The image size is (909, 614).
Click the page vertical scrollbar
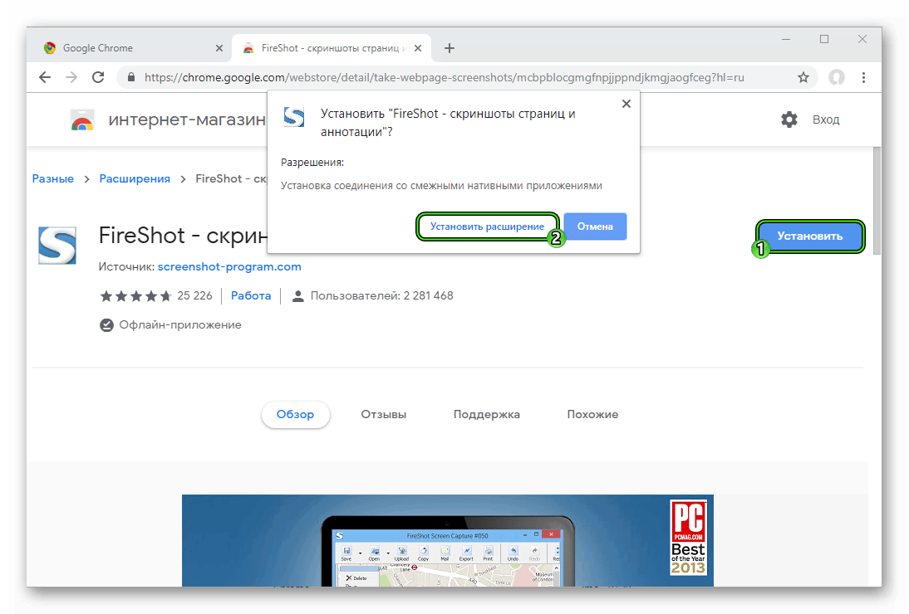(x=877, y=201)
